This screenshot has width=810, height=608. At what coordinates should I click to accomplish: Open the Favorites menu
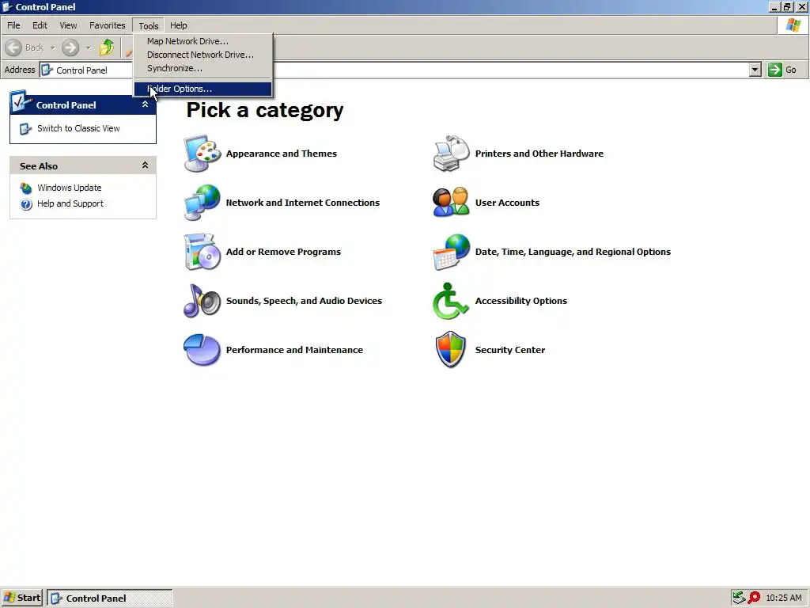[x=108, y=25]
